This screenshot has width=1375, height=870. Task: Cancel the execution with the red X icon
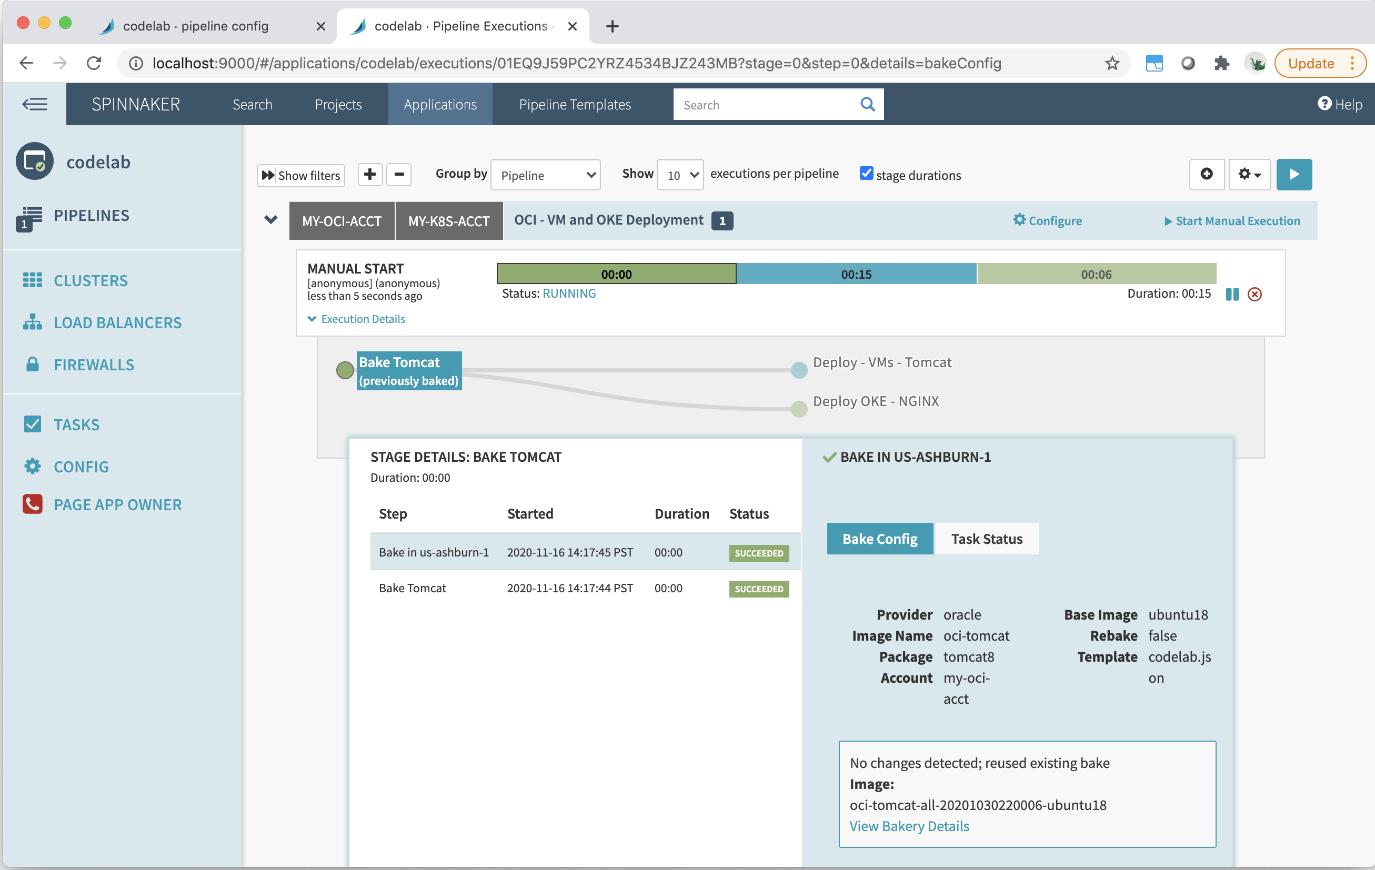coord(1255,294)
